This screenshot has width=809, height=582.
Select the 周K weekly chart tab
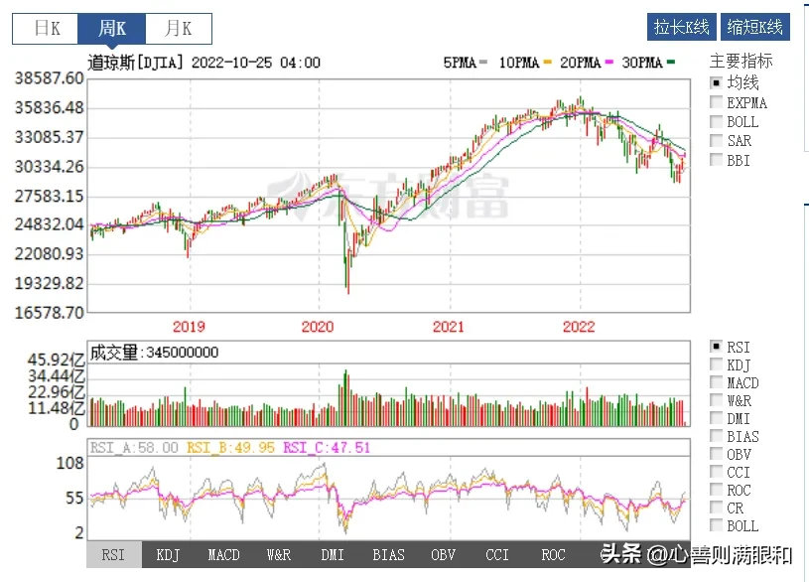pyautogui.click(x=112, y=29)
